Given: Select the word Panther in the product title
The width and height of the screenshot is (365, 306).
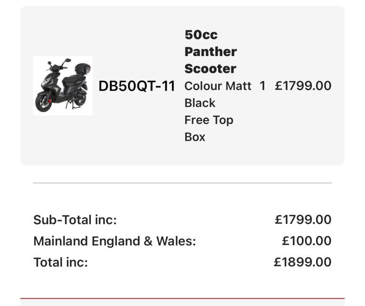Looking at the screenshot, I should [211, 52].
